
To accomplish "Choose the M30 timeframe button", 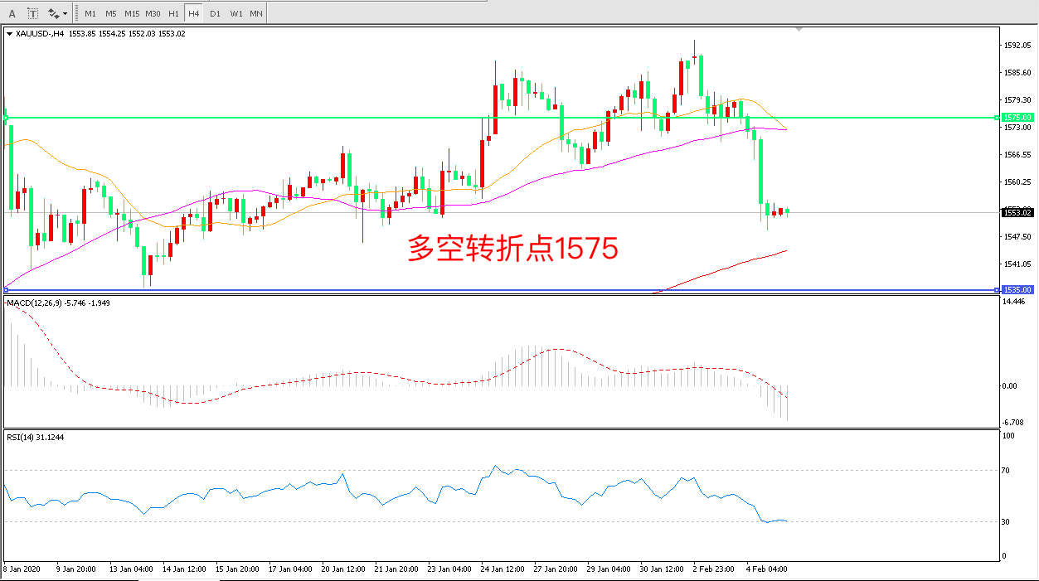I will [153, 13].
